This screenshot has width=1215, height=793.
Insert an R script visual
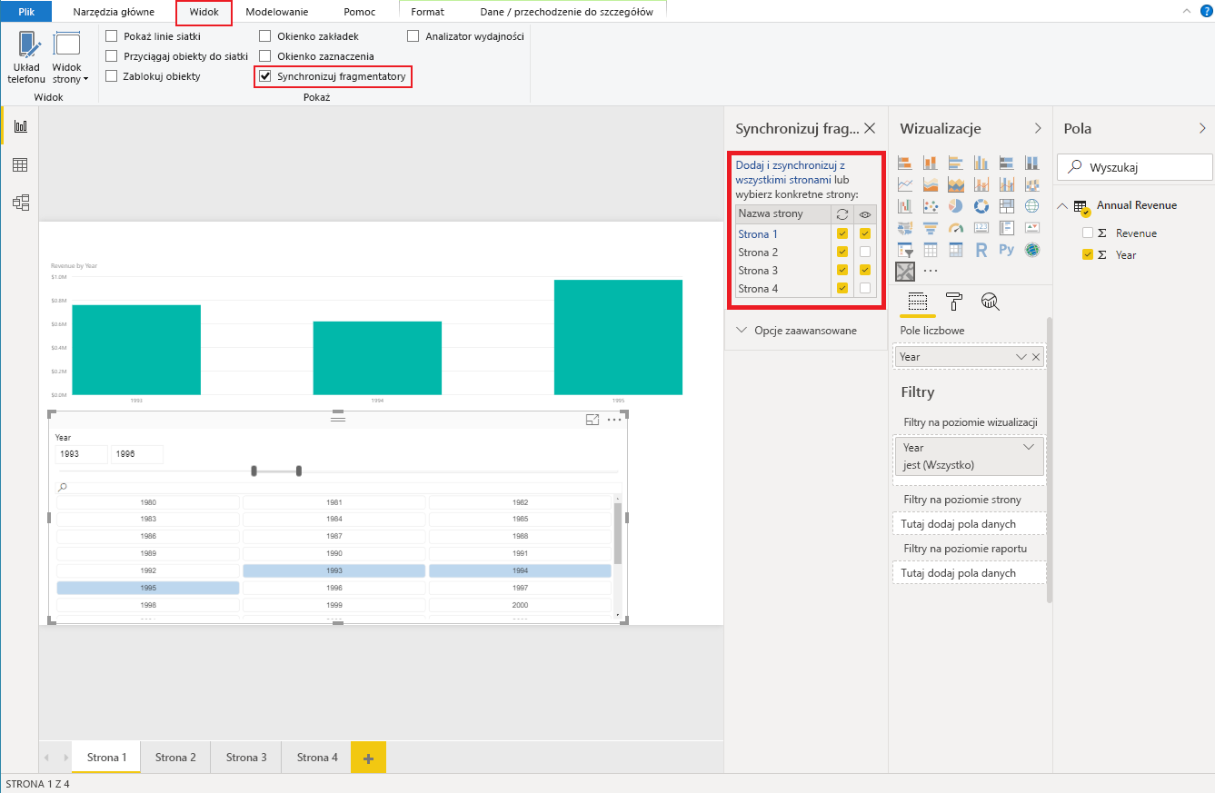tap(981, 249)
